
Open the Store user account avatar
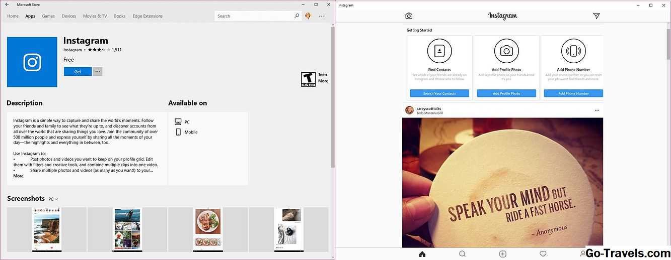(308, 16)
